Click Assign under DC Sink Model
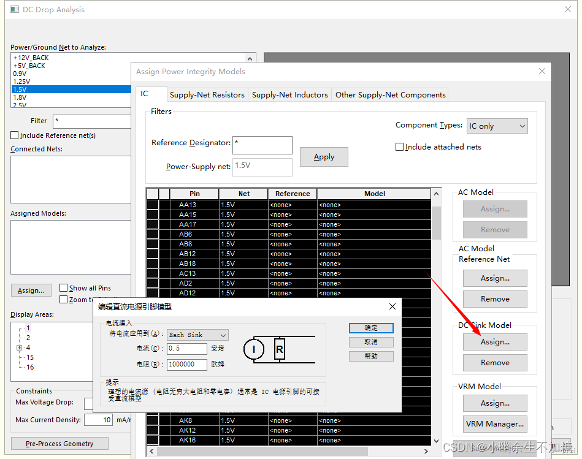 pyautogui.click(x=495, y=342)
